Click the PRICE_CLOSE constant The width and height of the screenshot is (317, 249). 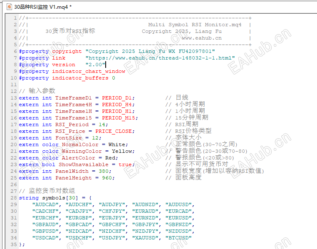pyautogui.click(x=114, y=132)
